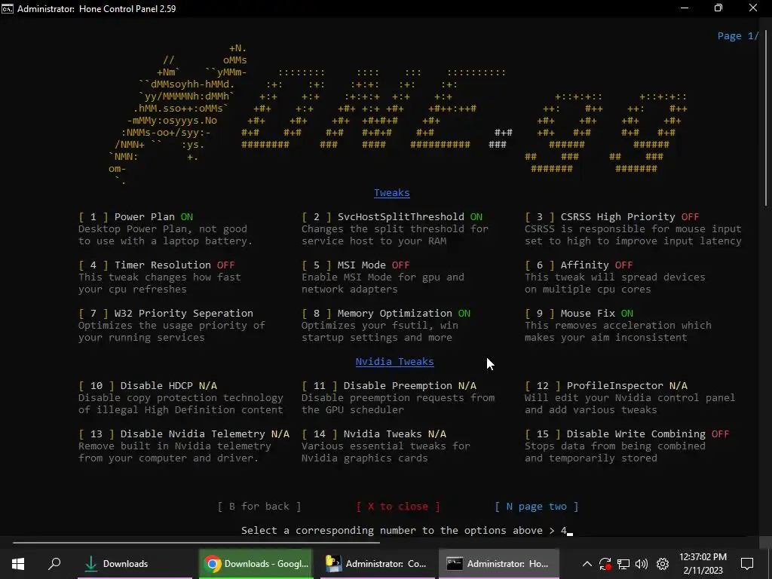
Task: Close the Hone Control Panel window
Action: click(x=753, y=8)
